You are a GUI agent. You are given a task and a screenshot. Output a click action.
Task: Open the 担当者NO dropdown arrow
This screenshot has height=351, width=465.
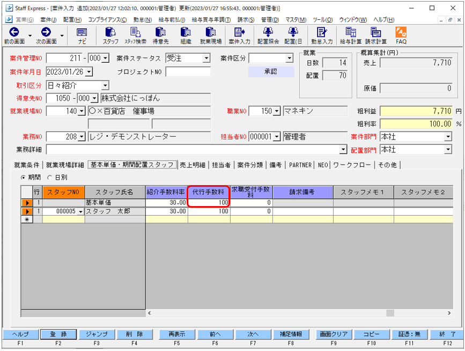click(277, 137)
